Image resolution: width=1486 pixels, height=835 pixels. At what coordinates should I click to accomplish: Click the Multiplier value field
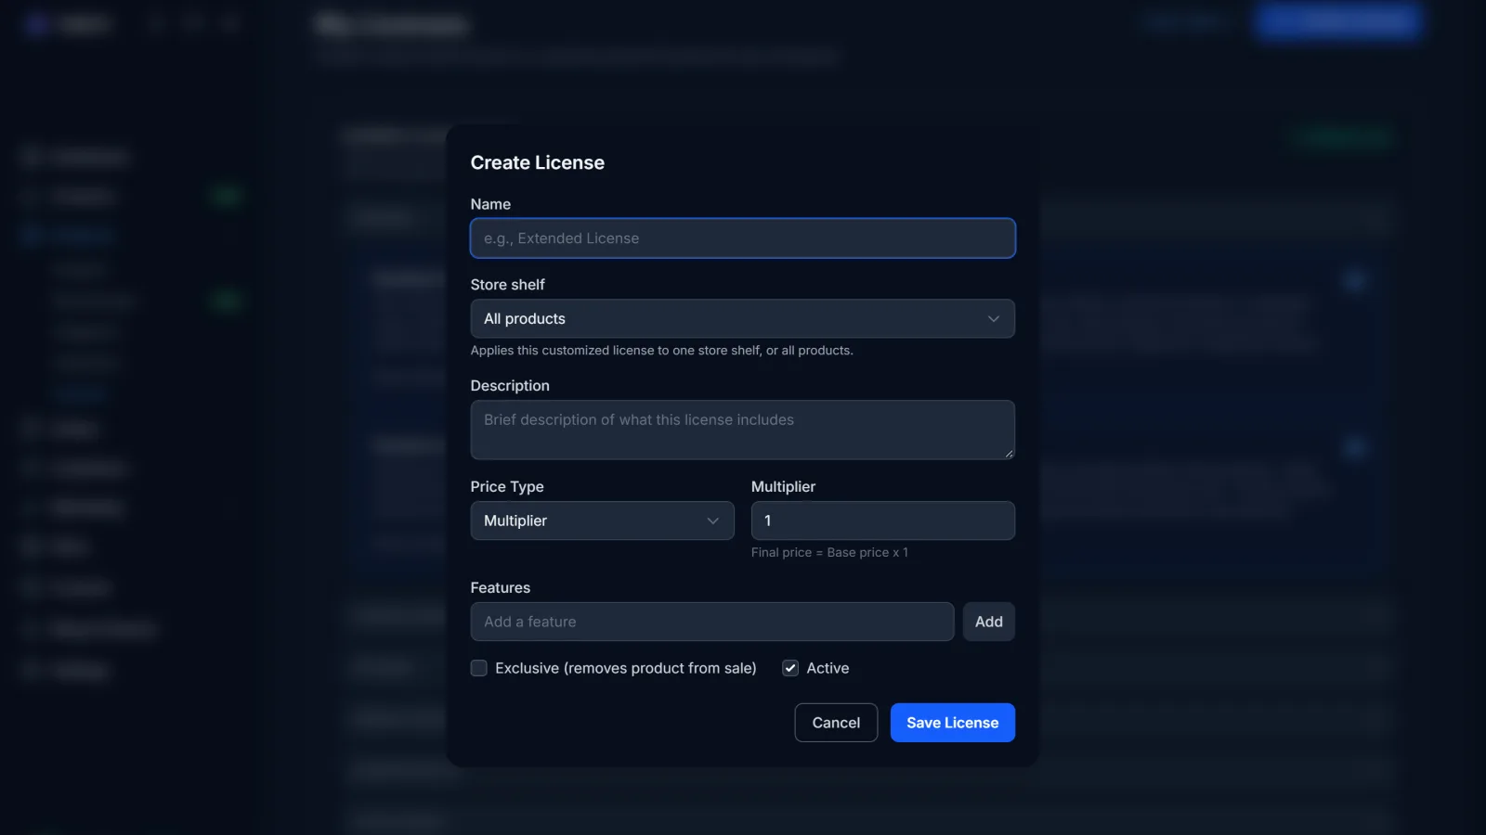882,520
